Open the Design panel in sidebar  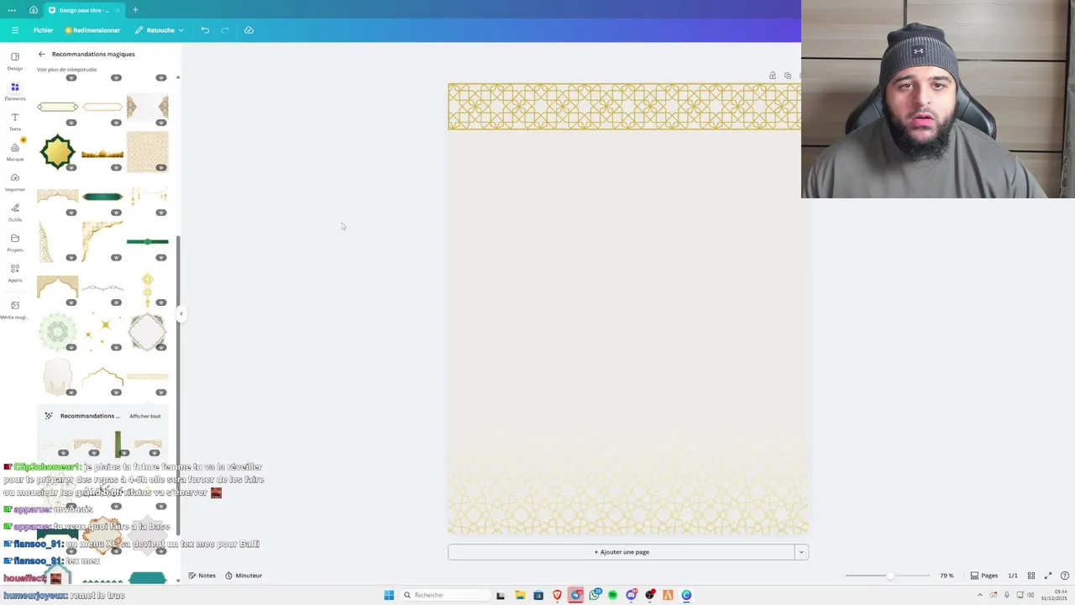pyautogui.click(x=15, y=61)
